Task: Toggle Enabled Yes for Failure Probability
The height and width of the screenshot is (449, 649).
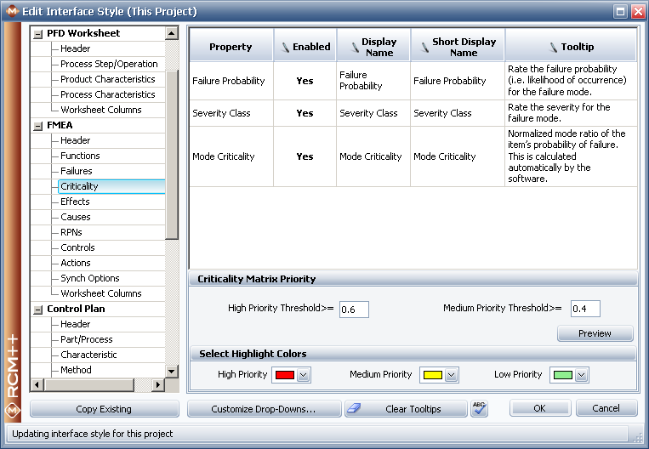Action: (305, 82)
